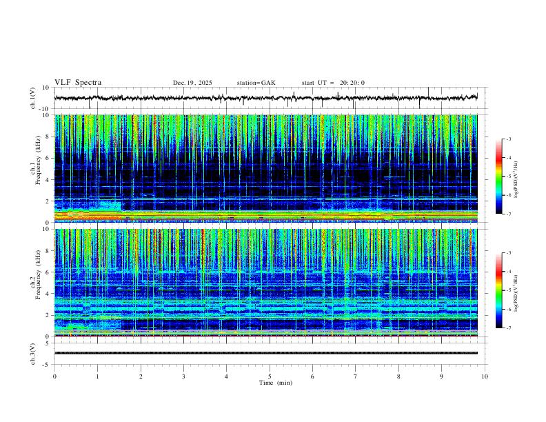
Task: Click the "-5" tick on ch.1 colorbar
Action: pyautogui.click(x=509, y=177)
